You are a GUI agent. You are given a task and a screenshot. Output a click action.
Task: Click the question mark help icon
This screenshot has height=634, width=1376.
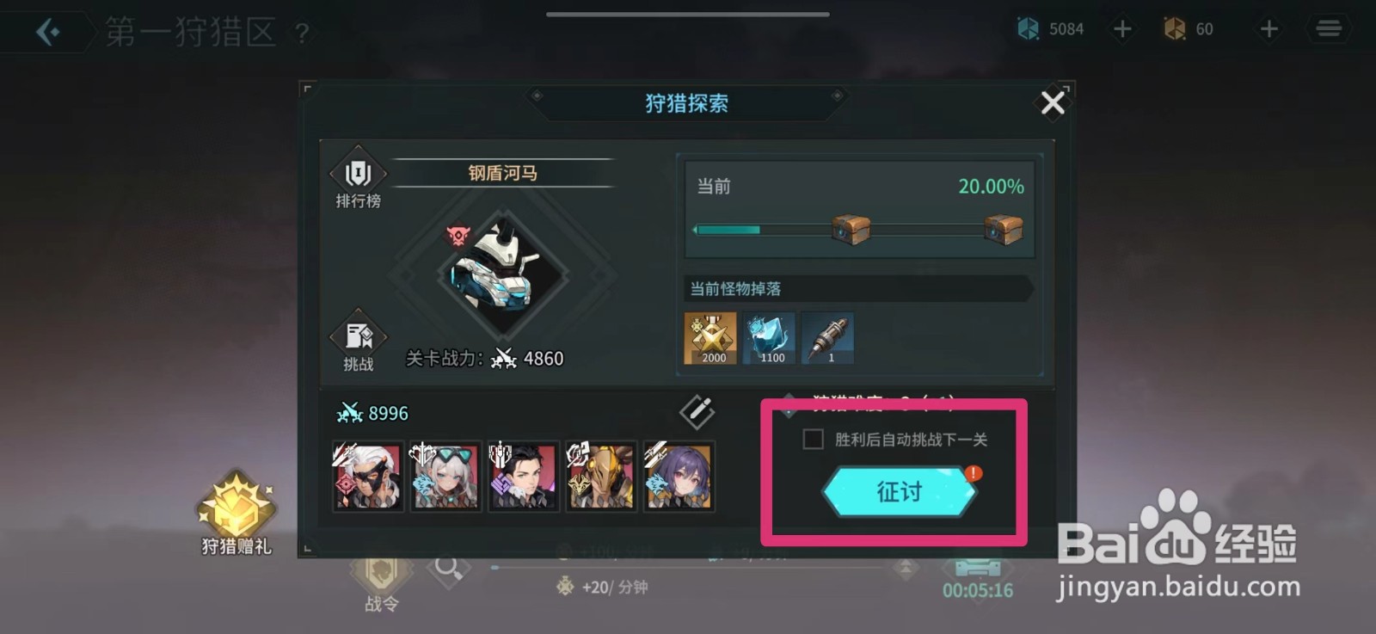click(x=301, y=34)
